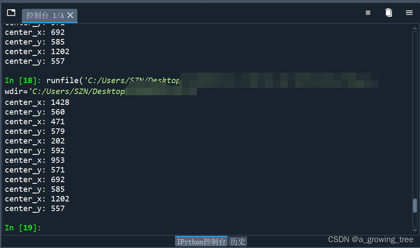
Task: Close the 控制台 1/A tab
Action: [70, 15]
